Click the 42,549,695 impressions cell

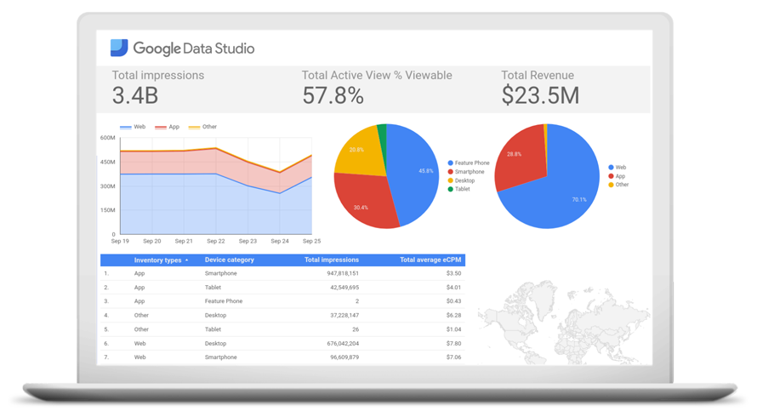click(x=344, y=288)
